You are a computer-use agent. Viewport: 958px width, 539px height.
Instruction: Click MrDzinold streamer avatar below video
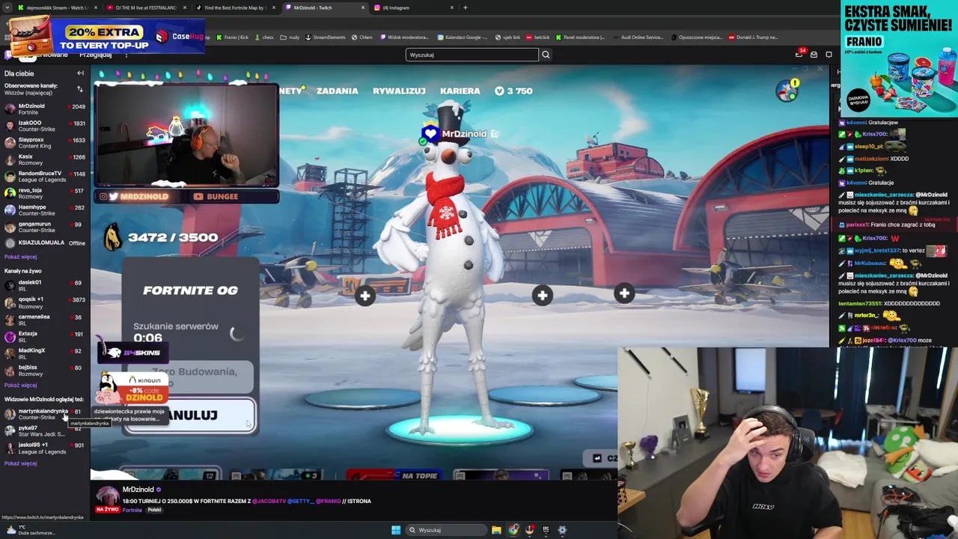108,496
